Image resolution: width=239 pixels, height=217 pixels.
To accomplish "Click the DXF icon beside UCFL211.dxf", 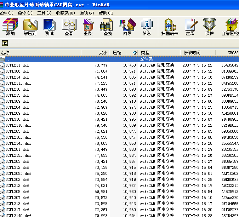I will point(2,65).
